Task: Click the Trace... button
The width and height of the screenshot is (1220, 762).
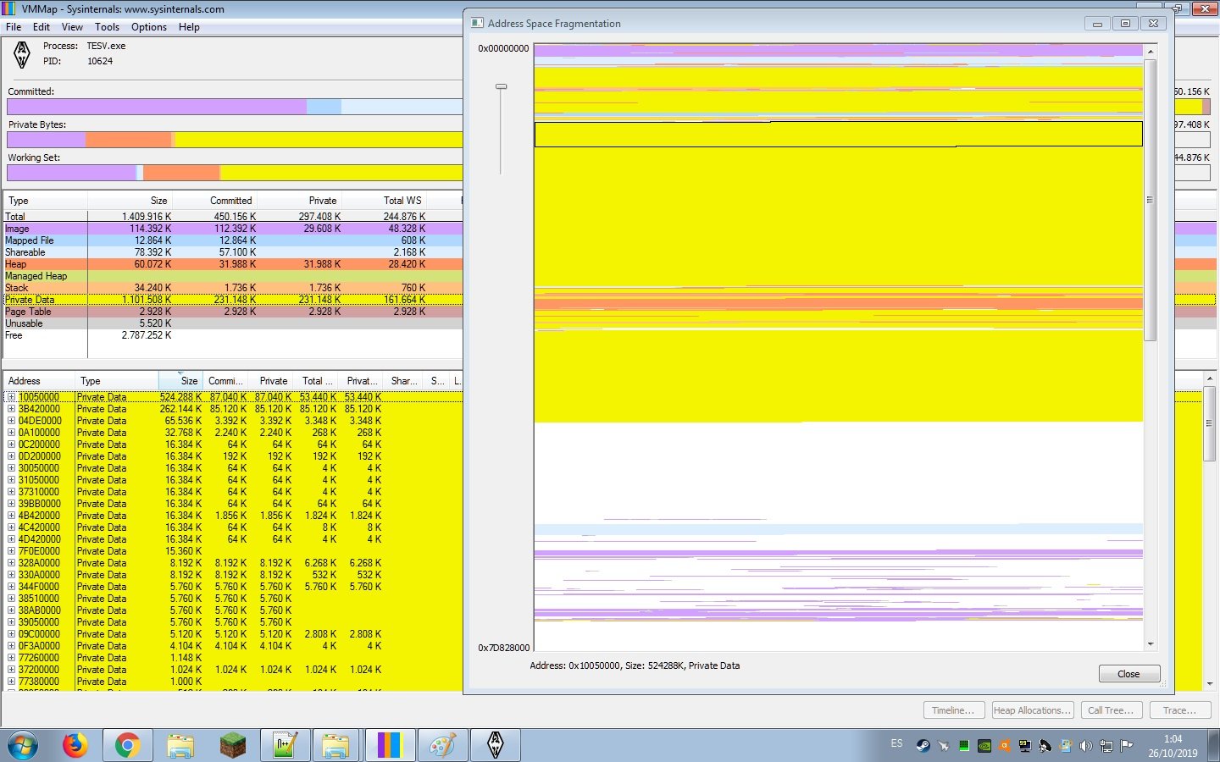Action: coord(1180,710)
